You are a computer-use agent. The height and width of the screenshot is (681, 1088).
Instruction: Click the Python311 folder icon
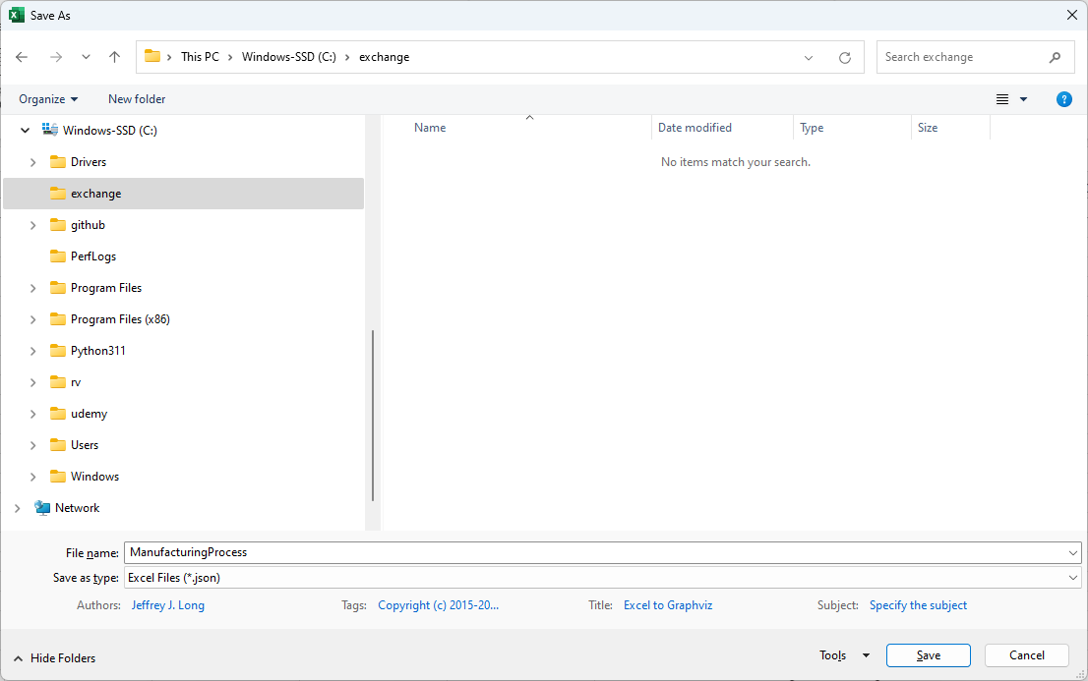coord(58,351)
